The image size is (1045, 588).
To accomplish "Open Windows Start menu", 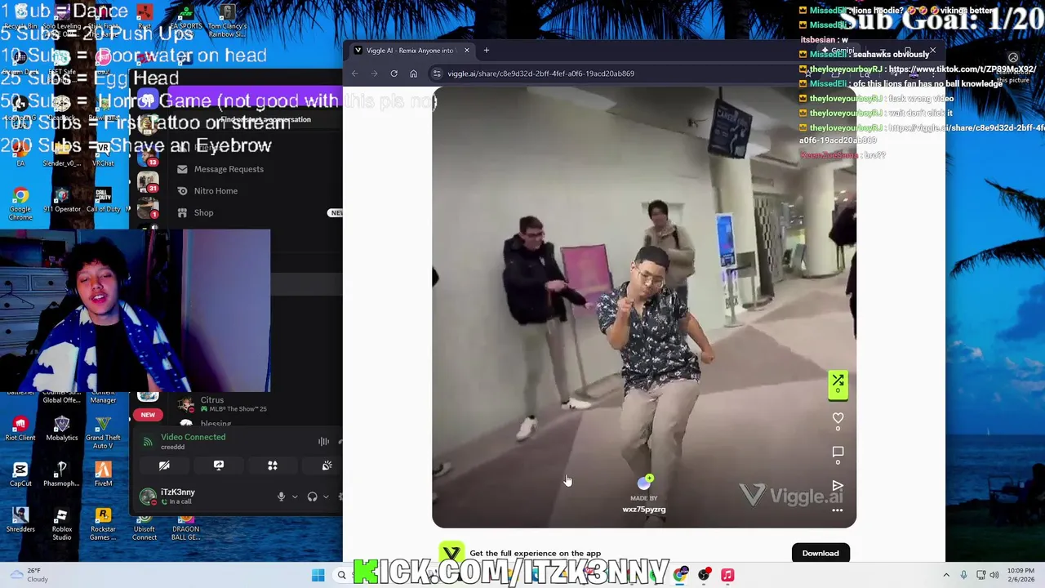I will [318, 576].
